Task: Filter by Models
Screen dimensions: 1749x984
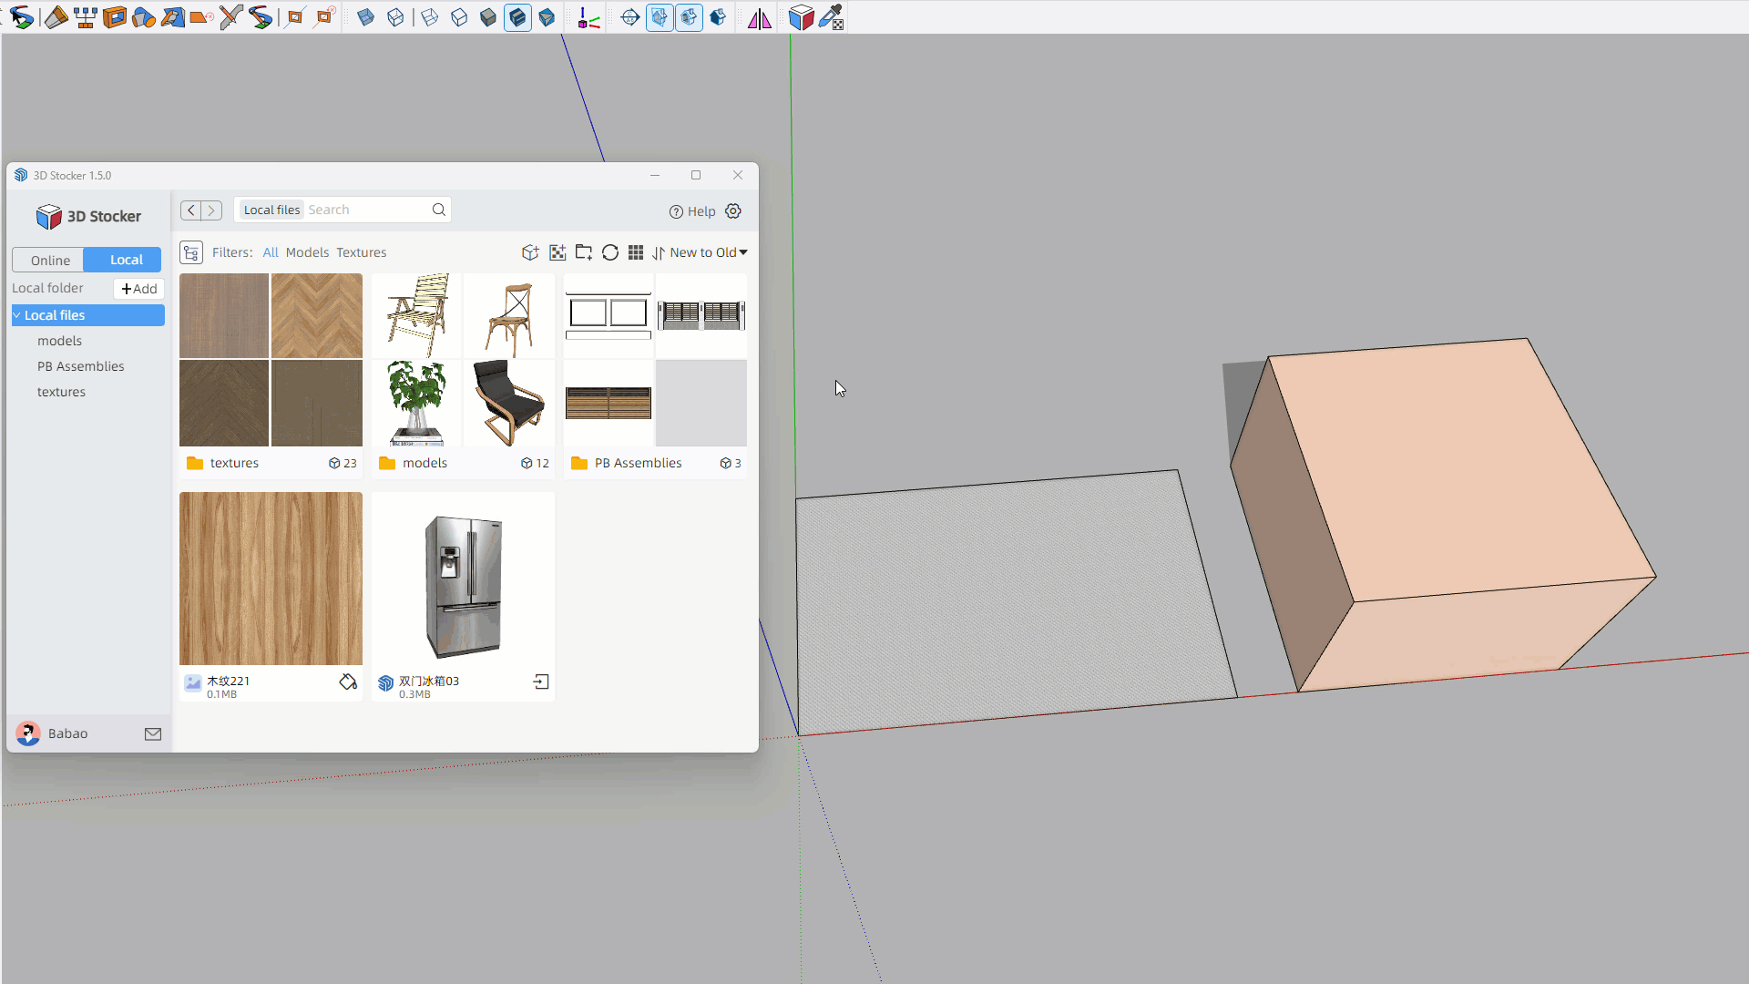Action: click(x=307, y=252)
